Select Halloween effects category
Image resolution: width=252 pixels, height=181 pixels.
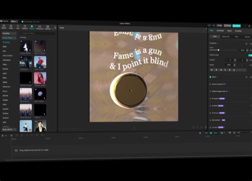tap(7, 60)
